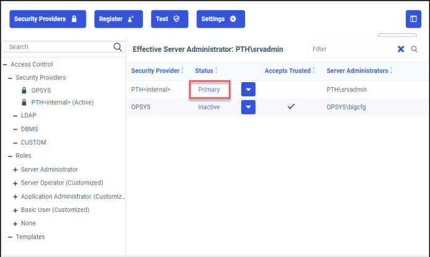Sort by Security Provider column
430x257 pixels.
(157, 70)
